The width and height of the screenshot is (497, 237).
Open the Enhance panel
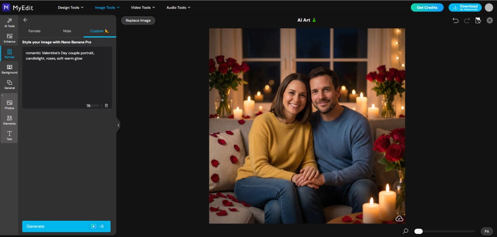coord(9,38)
